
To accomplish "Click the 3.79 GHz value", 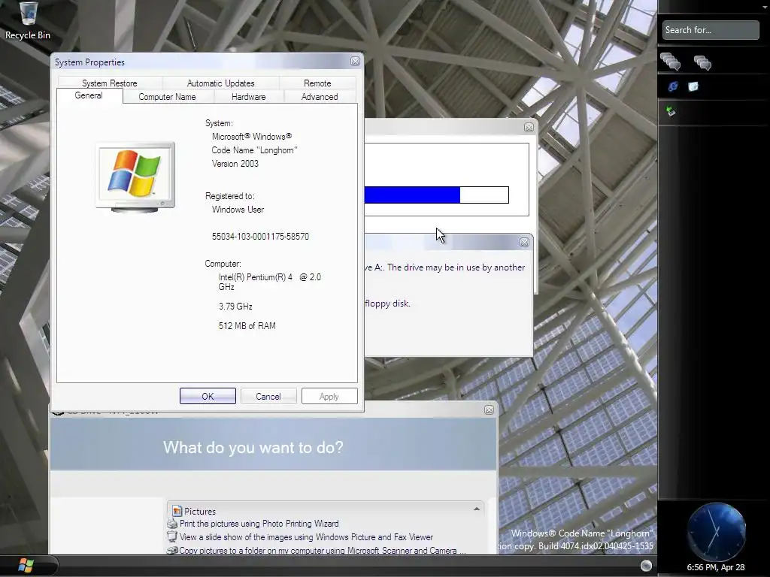I will tap(235, 307).
